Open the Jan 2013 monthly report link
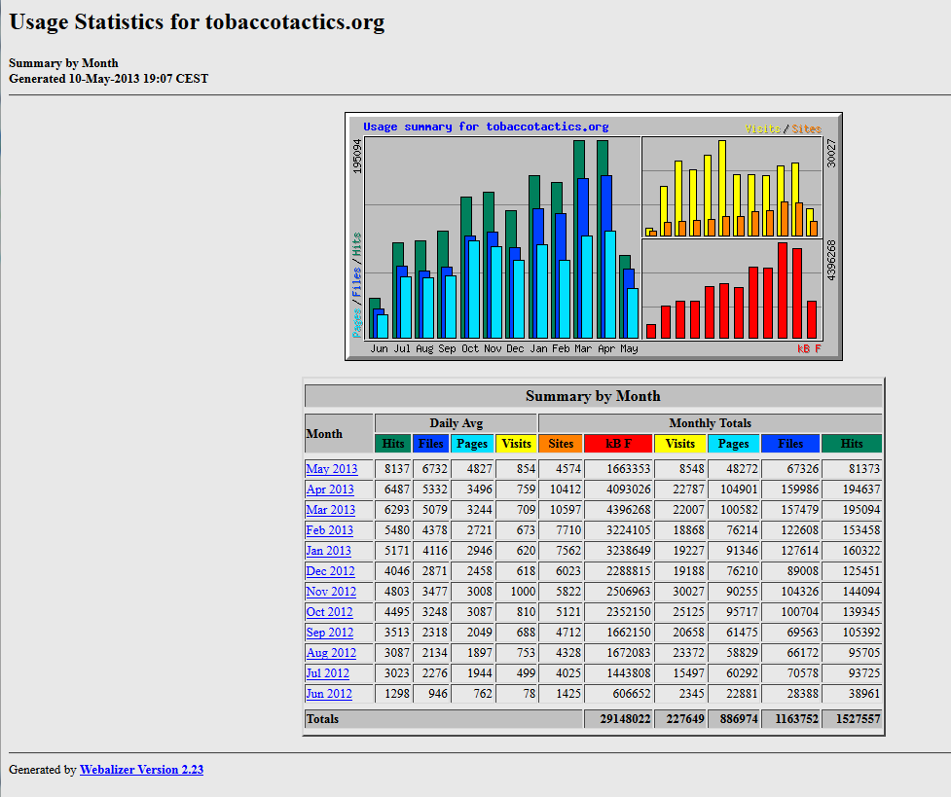 pyautogui.click(x=329, y=551)
